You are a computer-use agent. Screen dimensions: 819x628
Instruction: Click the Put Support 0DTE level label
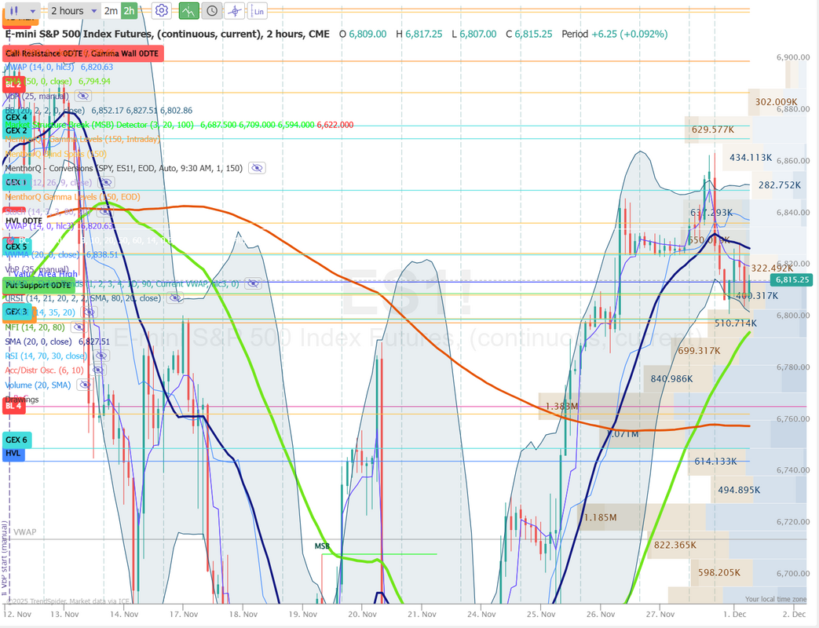click(38, 284)
